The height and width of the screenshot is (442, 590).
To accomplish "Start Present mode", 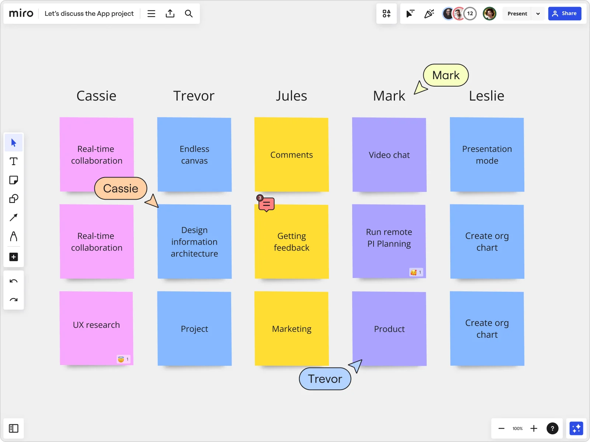I will point(517,14).
